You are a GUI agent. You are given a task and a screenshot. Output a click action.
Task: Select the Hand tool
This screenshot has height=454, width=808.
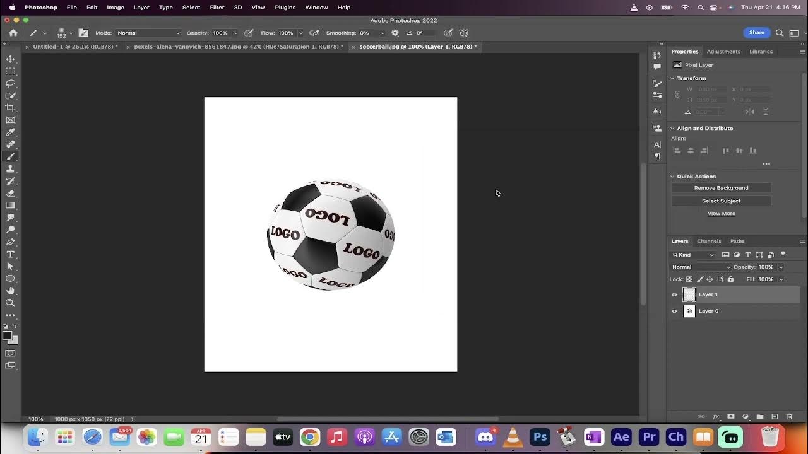point(10,291)
